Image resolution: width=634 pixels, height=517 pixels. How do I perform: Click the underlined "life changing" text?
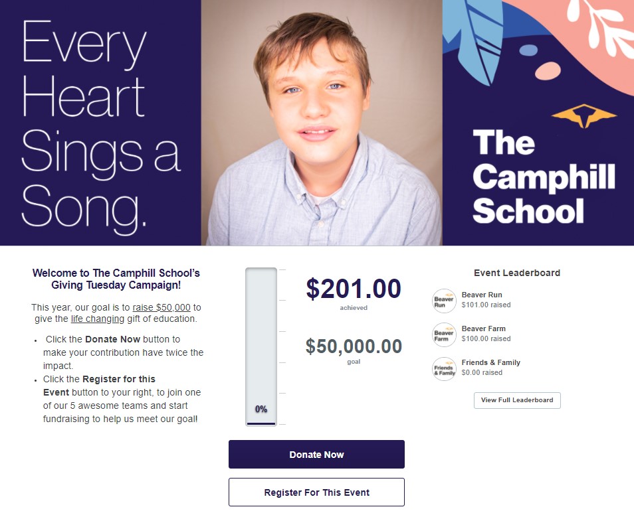tap(98, 319)
